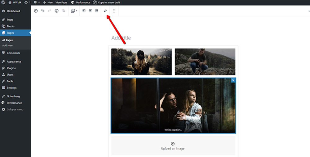Click the Redo arrow in editor toolbar
The width and height of the screenshot is (310, 157).
pos(50,11)
